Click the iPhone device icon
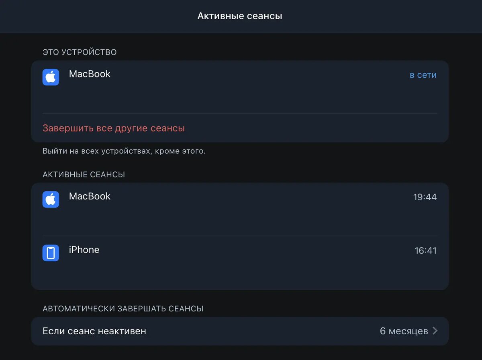The width and height of the screenshot is (482, 360). [x=51, y=253]
